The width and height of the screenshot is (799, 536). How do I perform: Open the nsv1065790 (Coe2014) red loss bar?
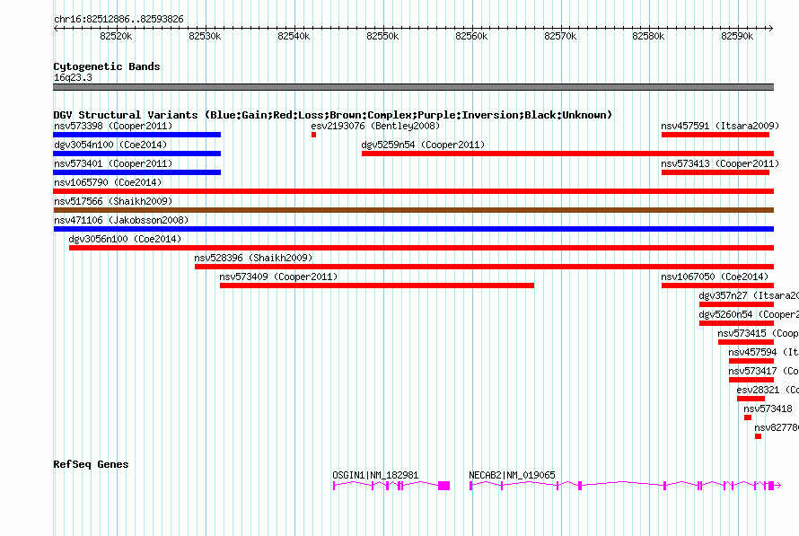click(413, 191)
